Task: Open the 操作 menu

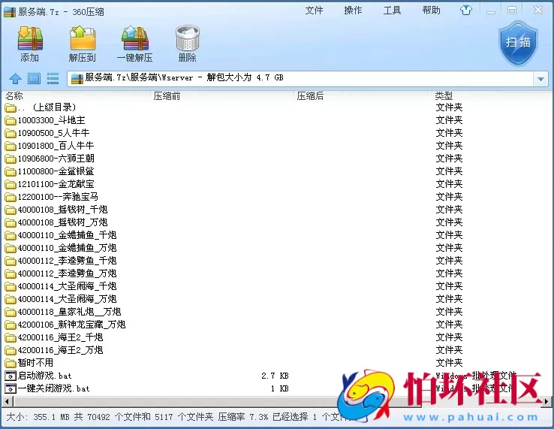Action: tap(353, 11)
